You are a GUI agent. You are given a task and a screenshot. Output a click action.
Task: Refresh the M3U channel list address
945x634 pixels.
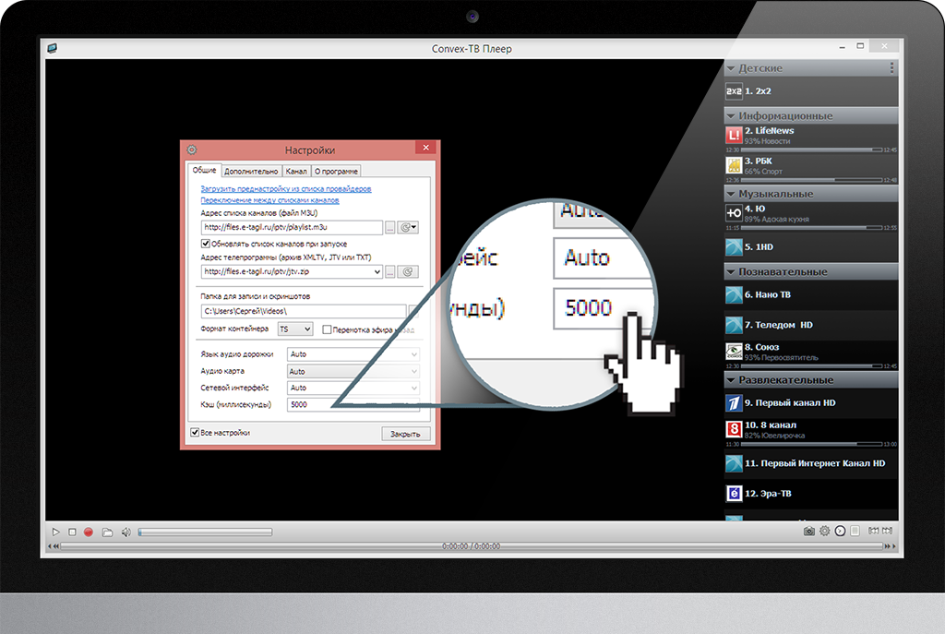click(x=409, y=227)
